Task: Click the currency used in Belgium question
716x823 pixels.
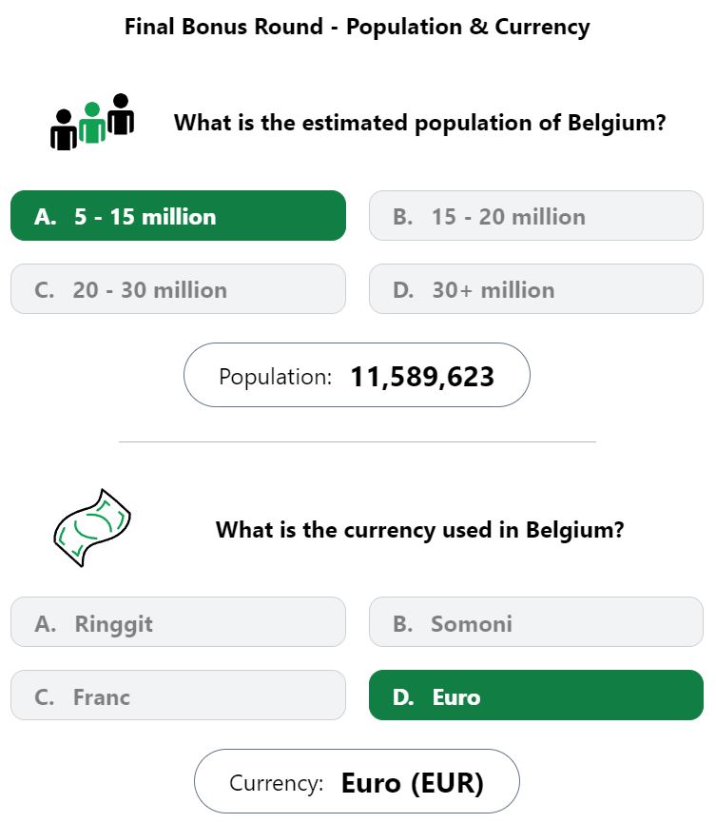Action: point(420,530)
